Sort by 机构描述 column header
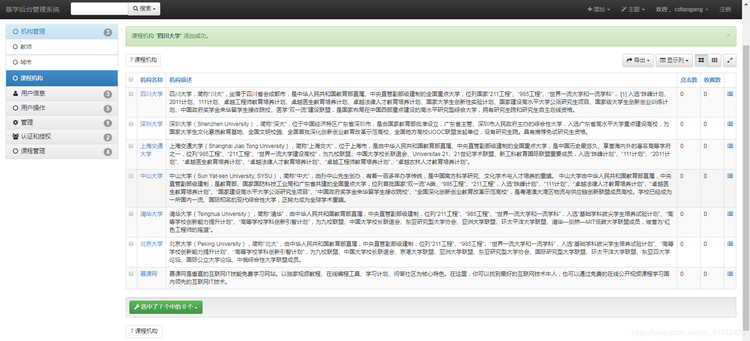 [x=180, y=80]
